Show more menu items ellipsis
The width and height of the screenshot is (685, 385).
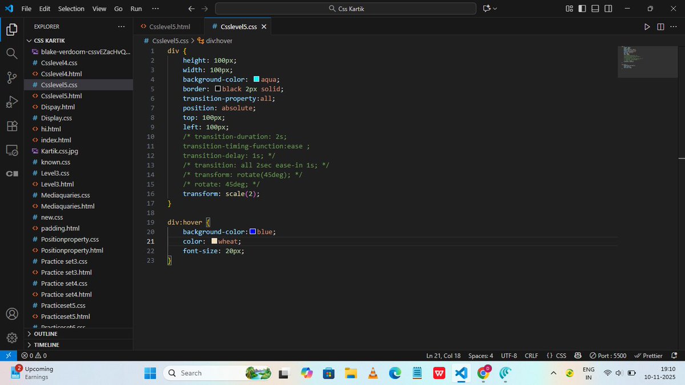[155, 9]
